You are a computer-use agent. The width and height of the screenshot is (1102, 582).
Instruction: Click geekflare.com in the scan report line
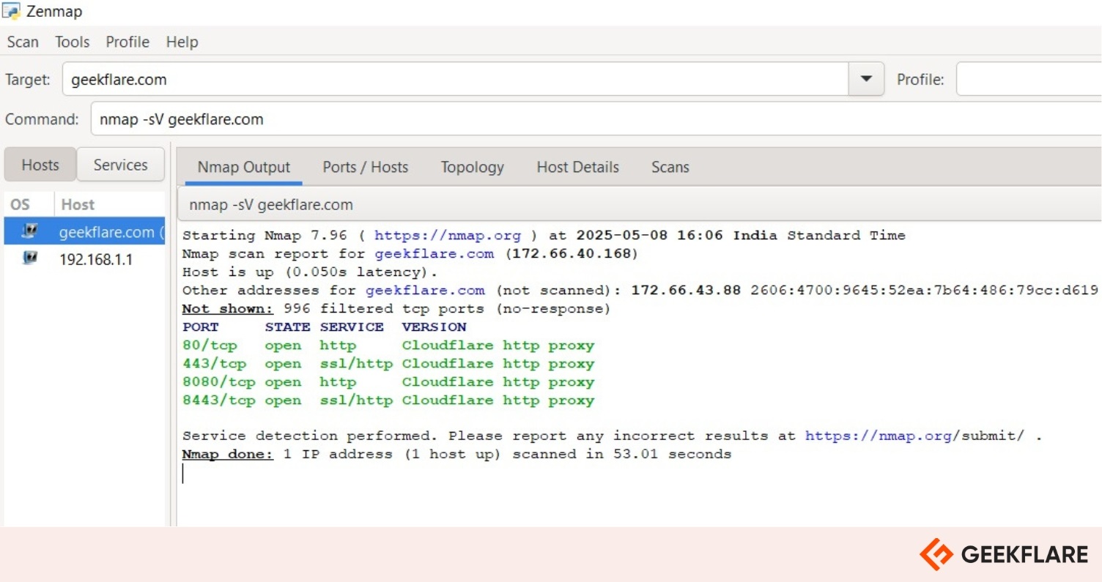pyautogui.click(x=434, y=253)
